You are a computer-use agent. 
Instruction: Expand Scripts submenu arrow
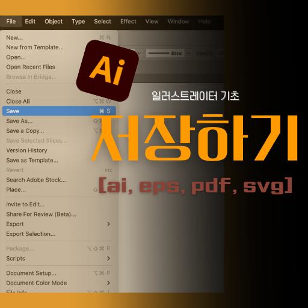108,258
